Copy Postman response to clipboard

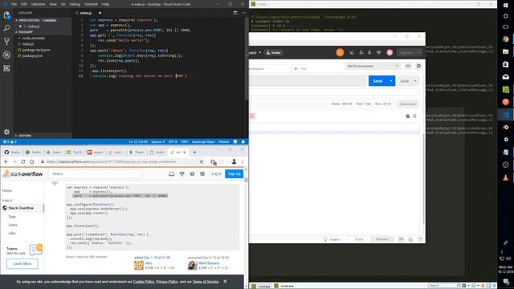407,116
